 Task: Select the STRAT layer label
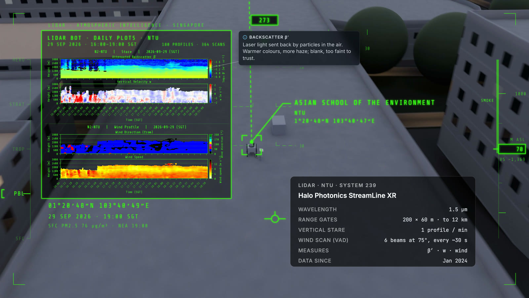pyautogui.click(x=17, y=104)
